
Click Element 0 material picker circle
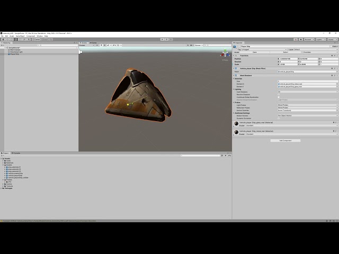pyautogui.click(x=337, y=84)
